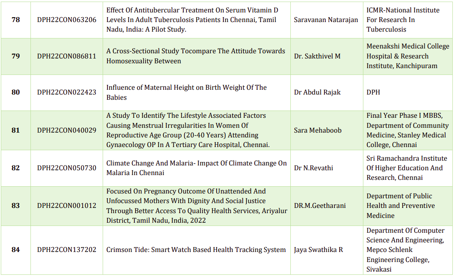The height and width of the screenshot is (276, 454).
Task: Click author DR.M.Geetharani
Action: [x=320, y=205]
